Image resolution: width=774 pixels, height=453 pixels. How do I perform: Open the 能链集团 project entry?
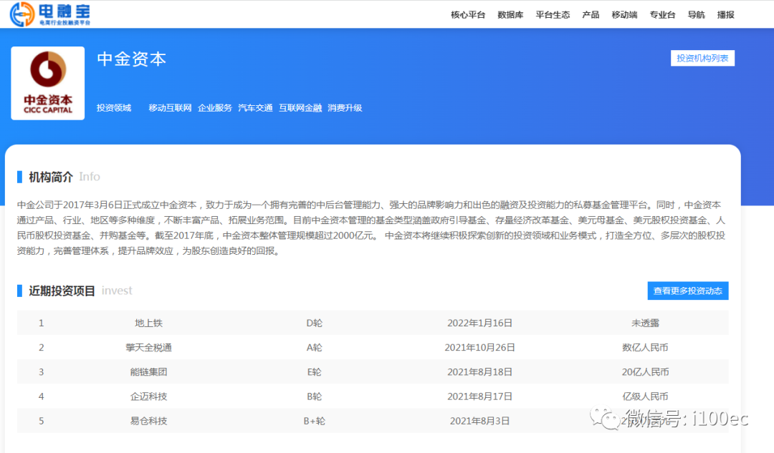[x=148, y=372]
